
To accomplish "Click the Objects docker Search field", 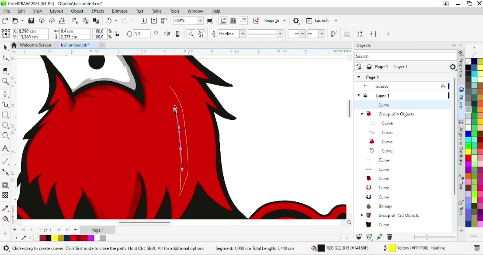I will (x=405, y=56).
